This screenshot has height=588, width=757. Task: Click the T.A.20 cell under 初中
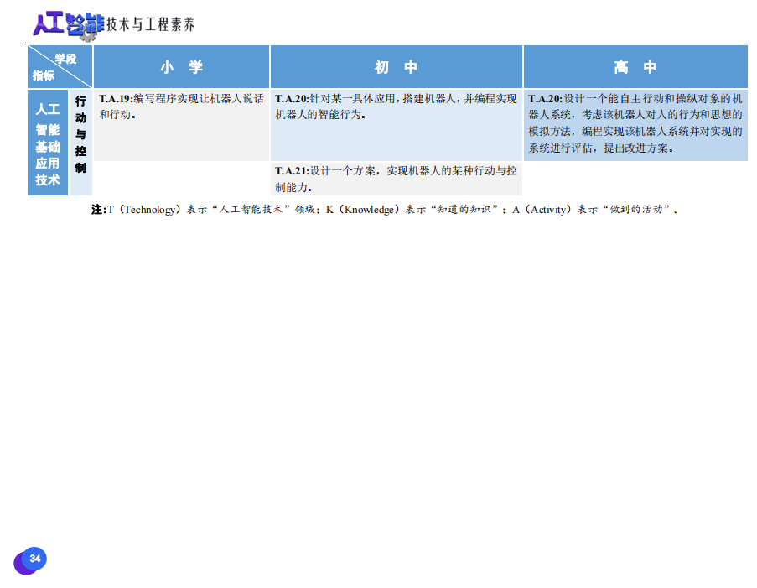396,107
